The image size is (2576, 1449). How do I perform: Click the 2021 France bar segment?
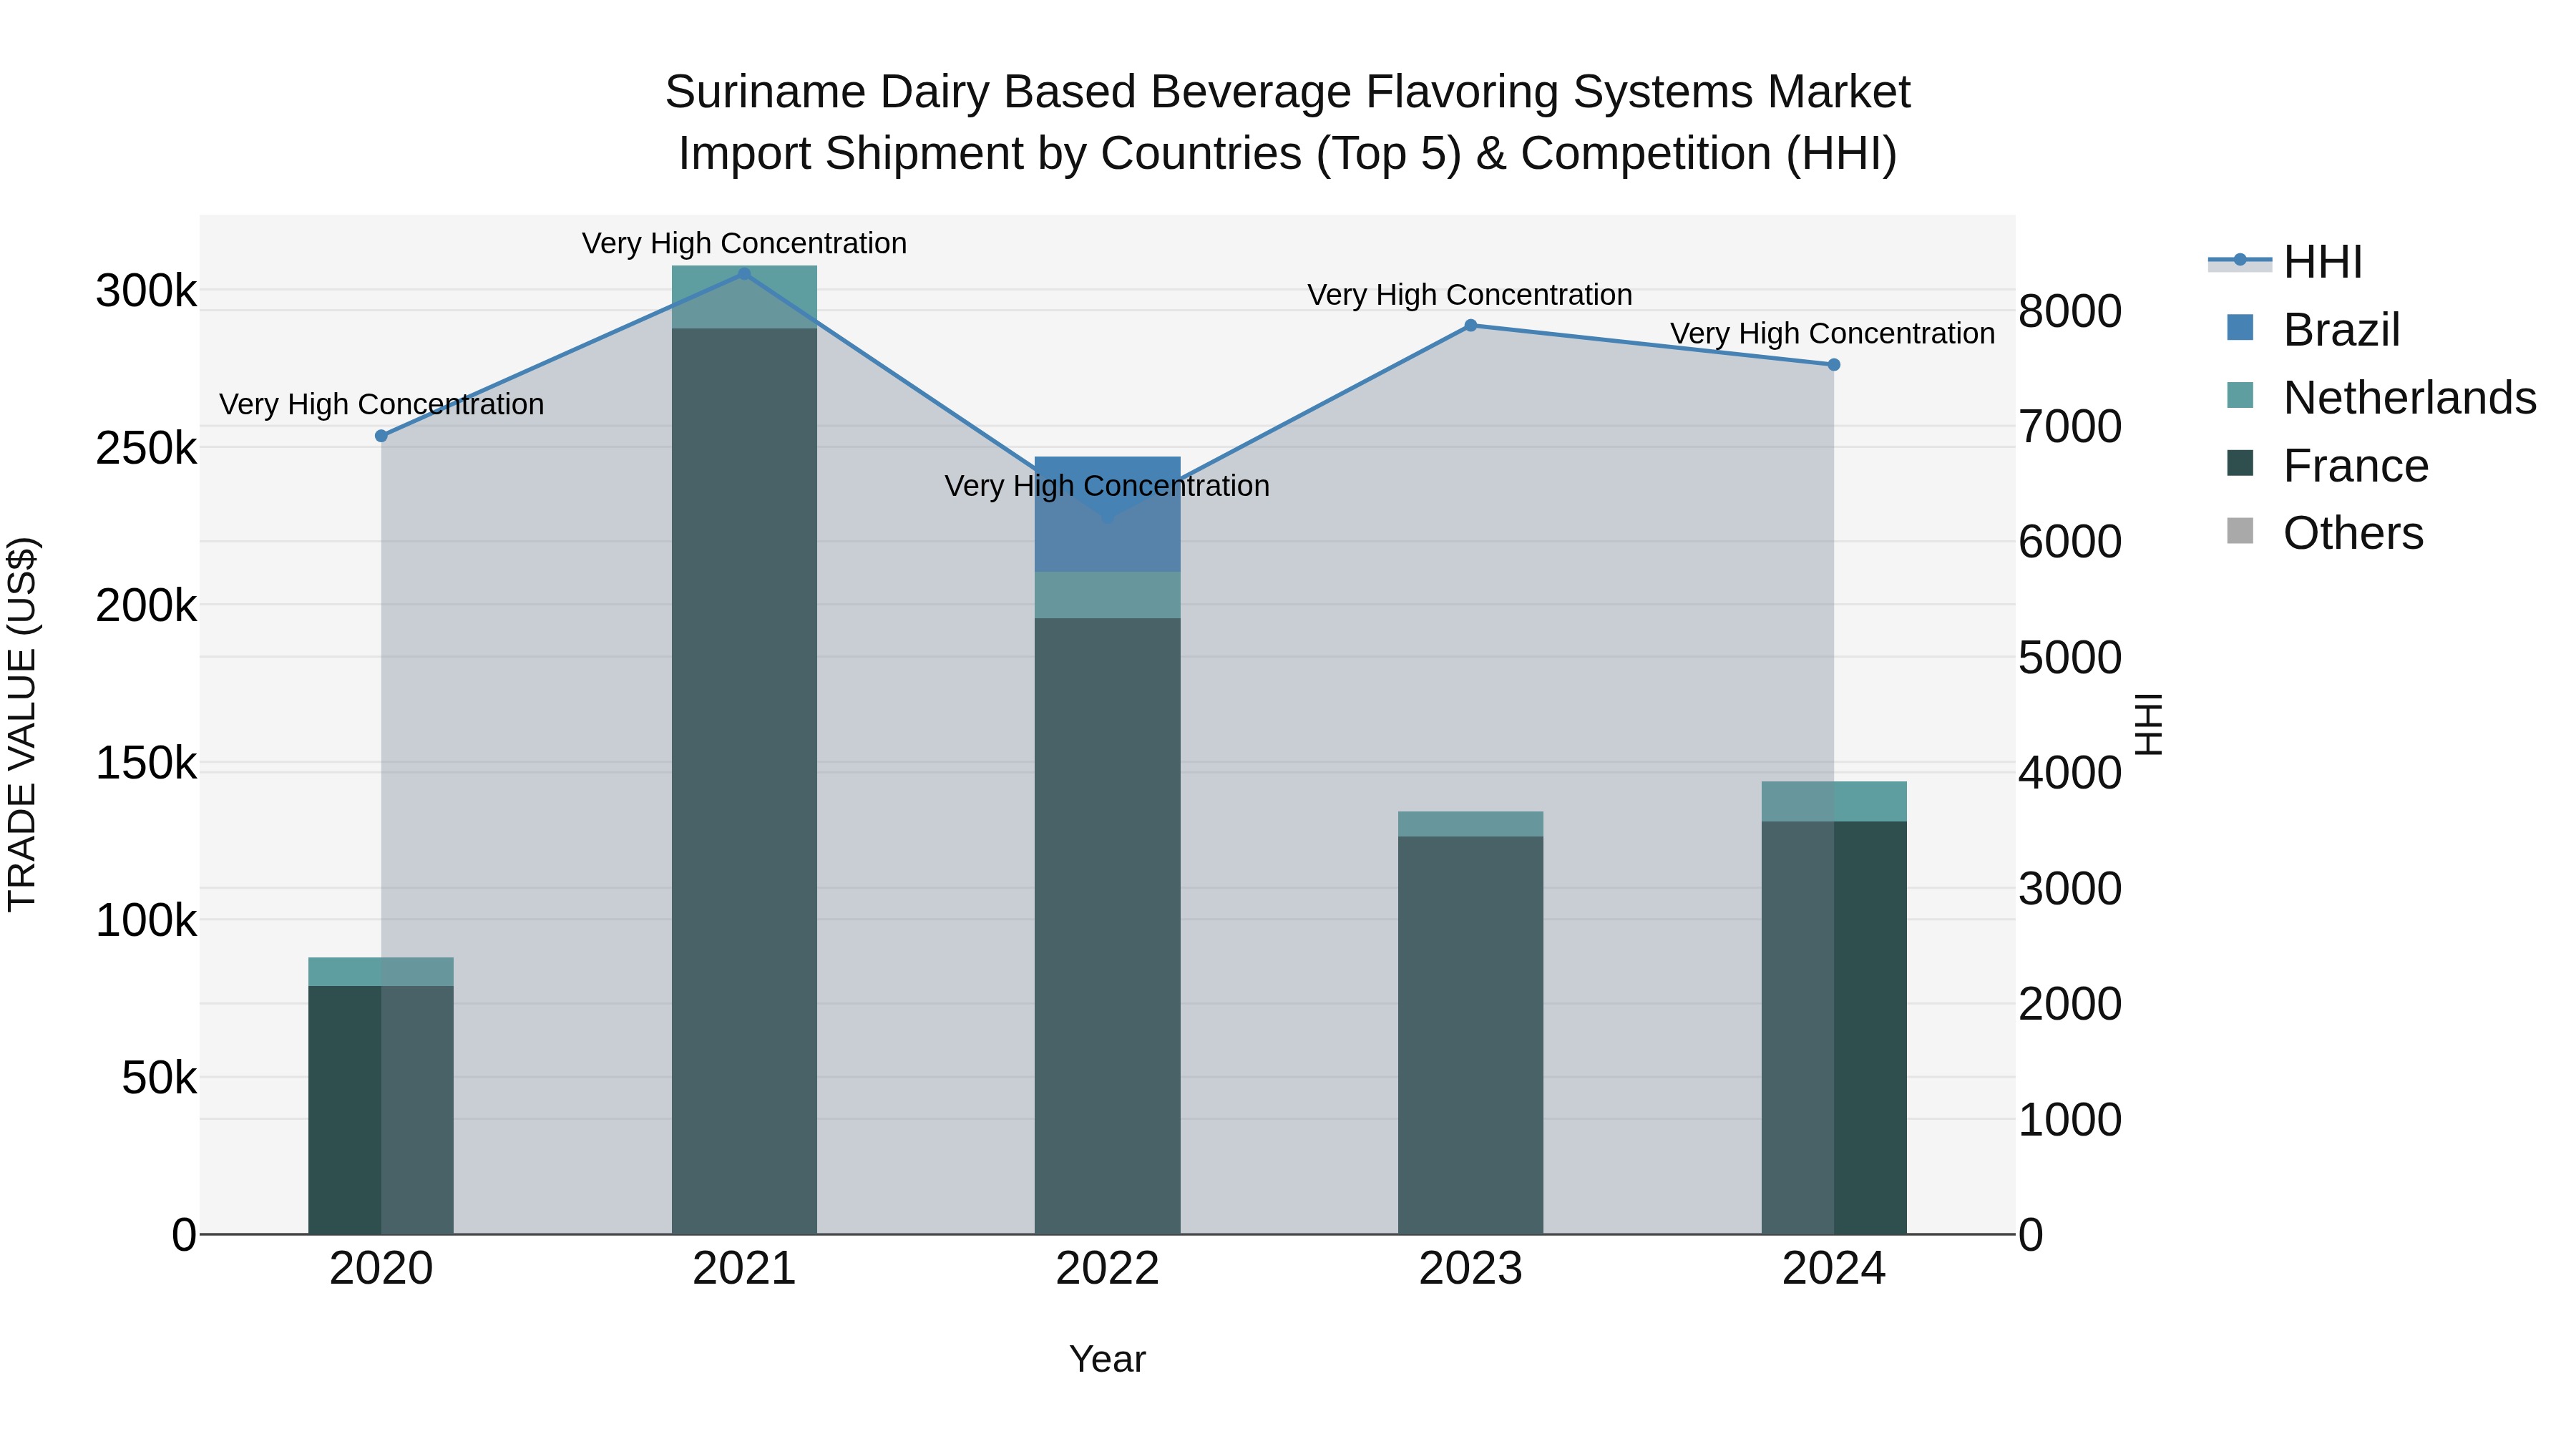coord(744,781)
